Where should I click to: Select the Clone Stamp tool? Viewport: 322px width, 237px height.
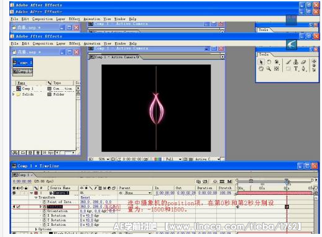click(x=296, y=61)
